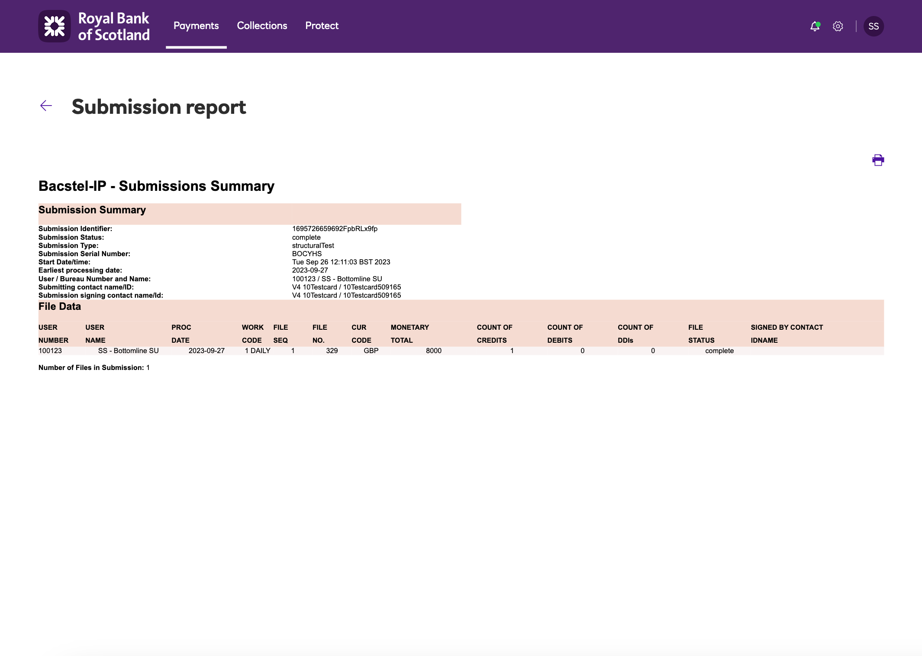Click the FILE STATUS column header
This screenshot has width=922, height=656.
pyautogui.click(x=701, y=334)
